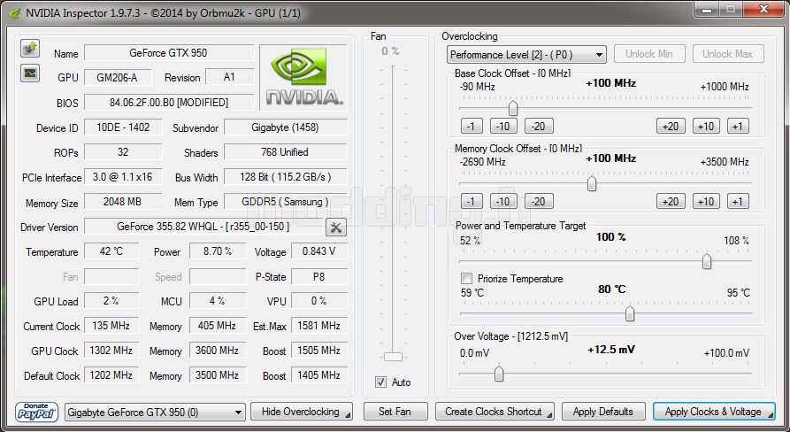Click Memory Clock Offset +20 button

coord(671,202)
